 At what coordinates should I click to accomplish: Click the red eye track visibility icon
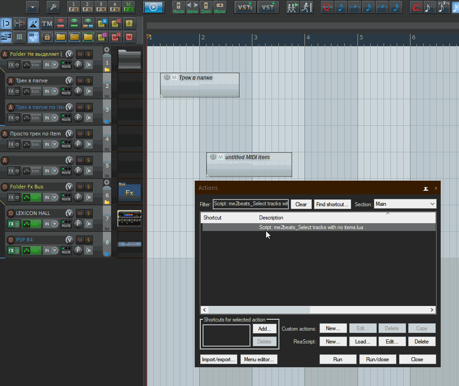(x=61, y=23)
